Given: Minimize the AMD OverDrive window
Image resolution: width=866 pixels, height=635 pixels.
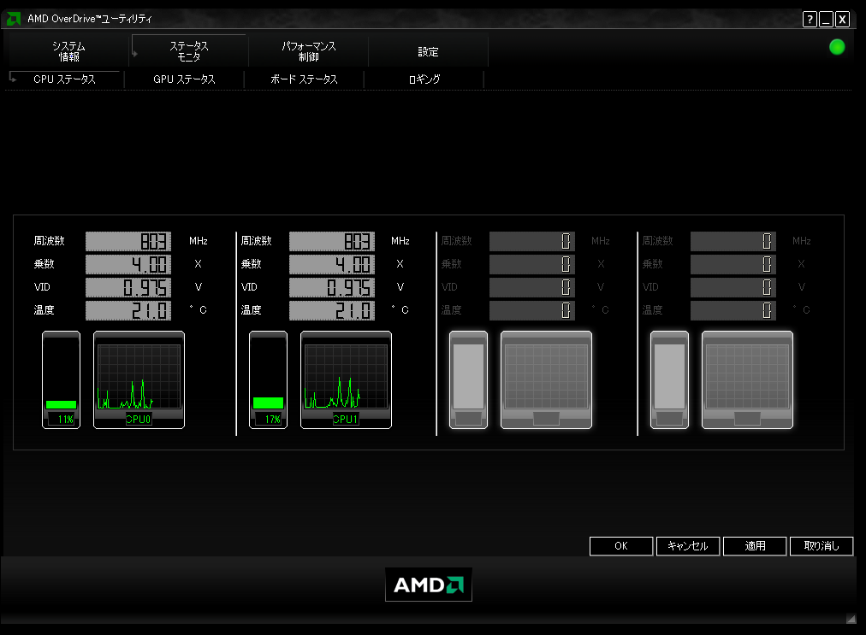Looking at the screenshot, I should coord(827,20).
